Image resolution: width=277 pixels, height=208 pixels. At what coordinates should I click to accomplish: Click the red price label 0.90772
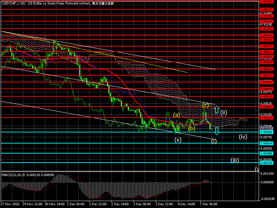[x=266, y=46]
